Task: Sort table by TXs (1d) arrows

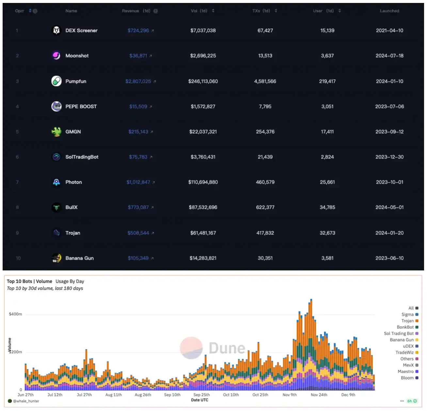Action: [276, 11]
